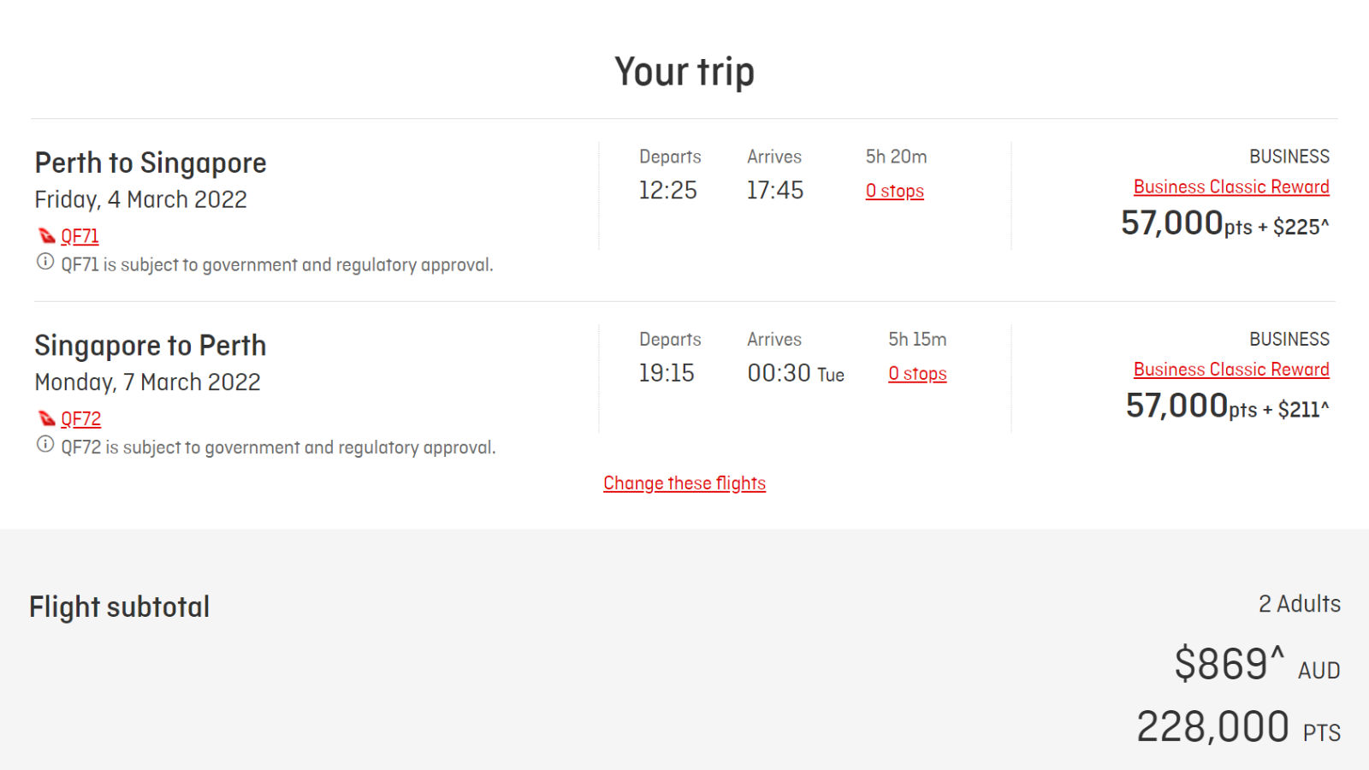Click the info icon beside QF72 approval notice
The height and width of the screenshot is (770, 1369).
click(45, 445)
